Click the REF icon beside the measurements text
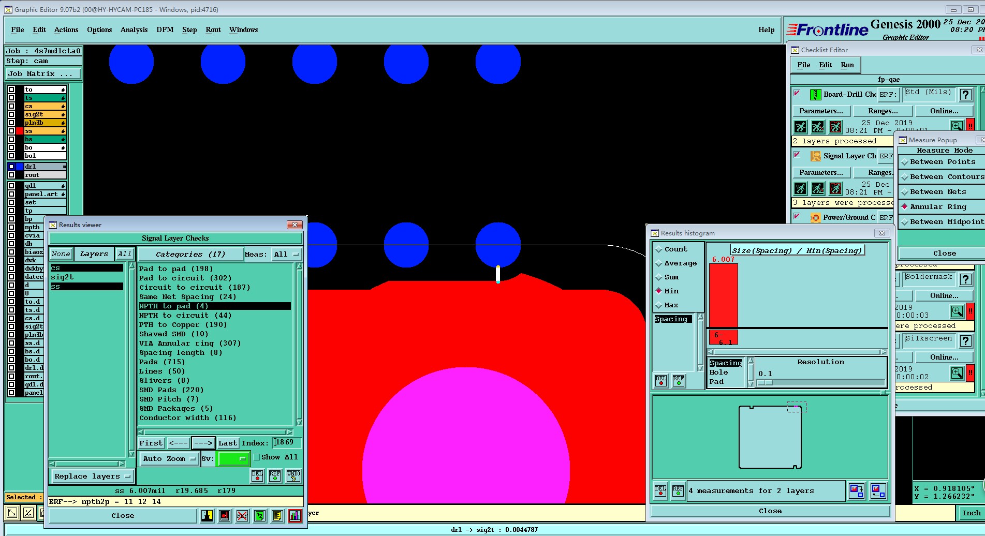985x536 pixels. point(678,491)
